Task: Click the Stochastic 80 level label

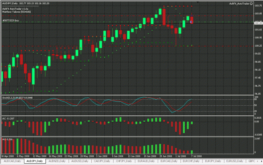Action: coord(256,99)
